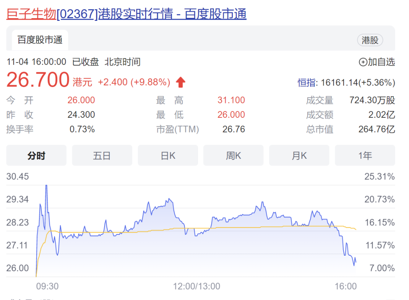This screenshot has height=300, width=409.
Task: Click the 16:00 time axis label
Action: pyautogui.click(x=346, y=286)
